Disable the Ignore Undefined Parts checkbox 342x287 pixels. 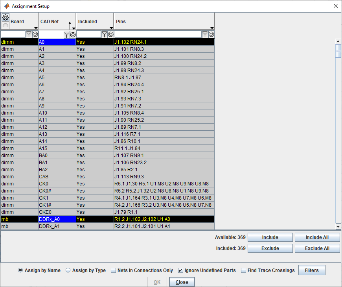(180, 270)
